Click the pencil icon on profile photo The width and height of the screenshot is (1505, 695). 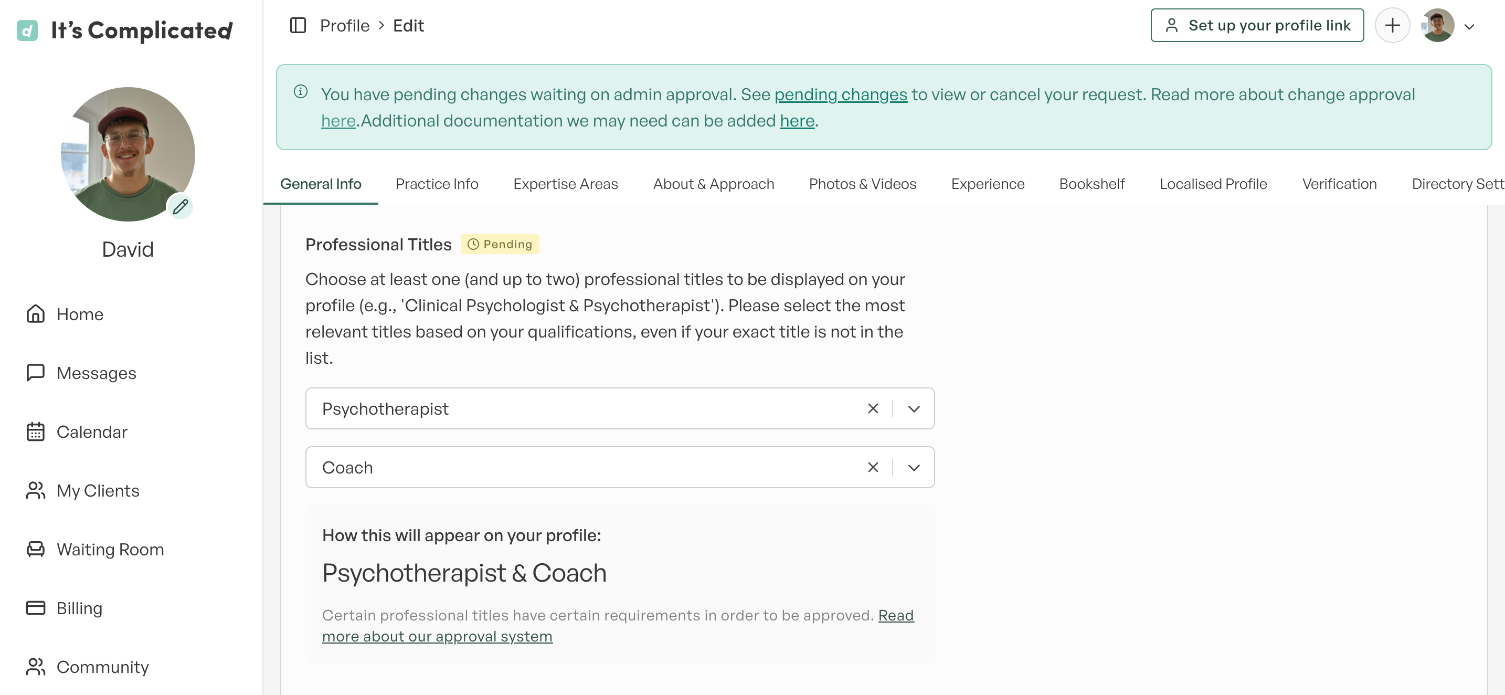tap(181, 206)
